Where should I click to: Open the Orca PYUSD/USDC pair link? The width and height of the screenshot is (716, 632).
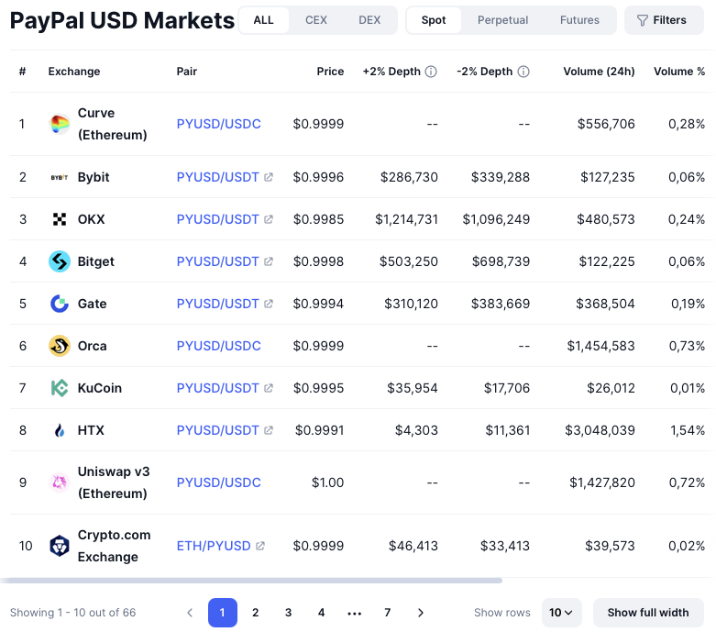pyautogui.click(x=219, y=346)
